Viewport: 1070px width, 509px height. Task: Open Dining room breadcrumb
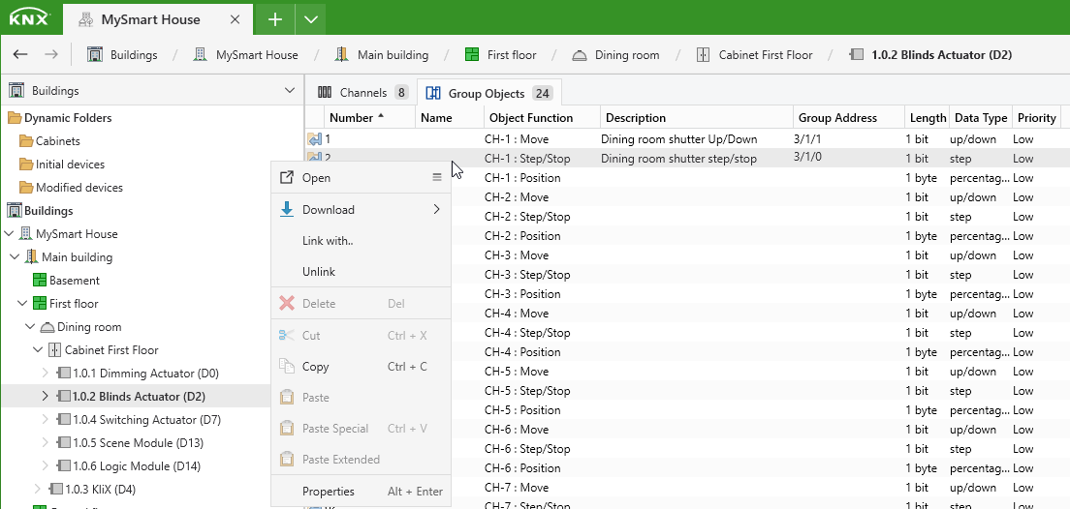615,54
